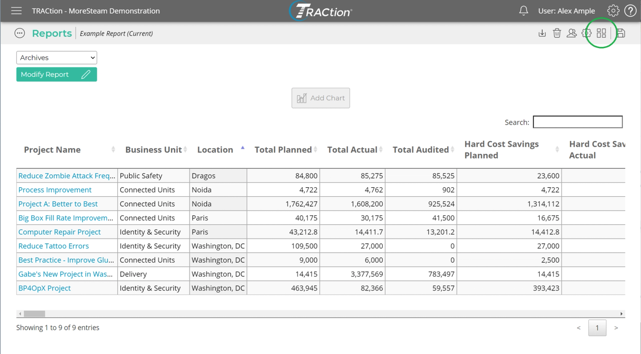Open the notifications bell
The width and height of the screenshot is (641, 354).
pos(524,11)
